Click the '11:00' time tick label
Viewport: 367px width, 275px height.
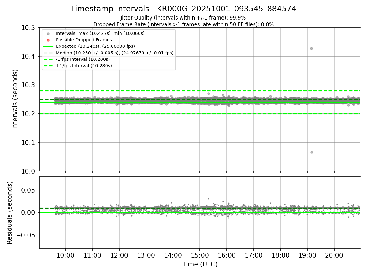pos(92,255)
